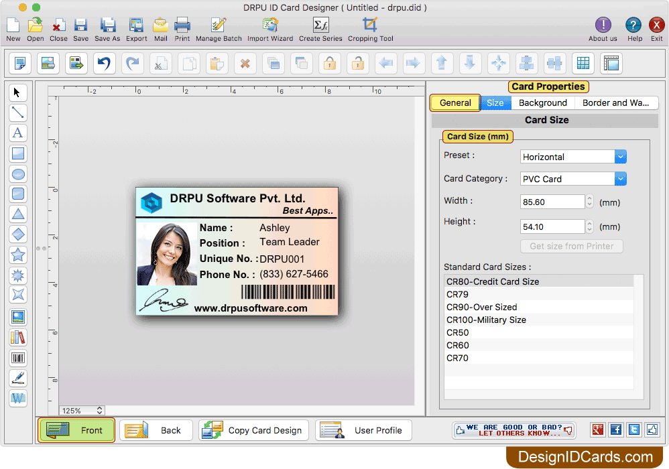Switch to Border and Watermark tab
The image size is (669, 469).
pos(615,103)
